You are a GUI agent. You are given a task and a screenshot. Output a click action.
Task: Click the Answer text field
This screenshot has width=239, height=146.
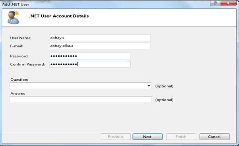(x=81, y=99)
